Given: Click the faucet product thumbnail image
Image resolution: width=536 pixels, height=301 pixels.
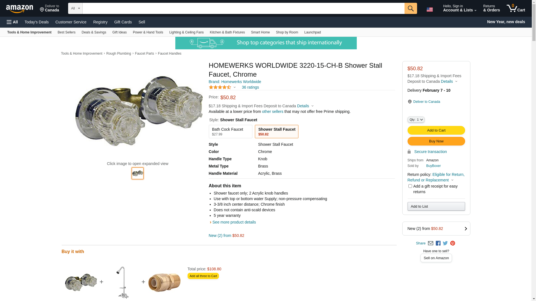Looking at the screenshot, I should (x=138, y=173).
